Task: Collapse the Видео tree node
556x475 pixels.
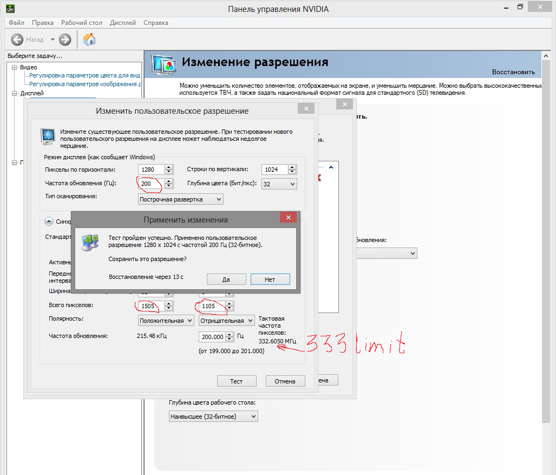Action: click(15, 67)
